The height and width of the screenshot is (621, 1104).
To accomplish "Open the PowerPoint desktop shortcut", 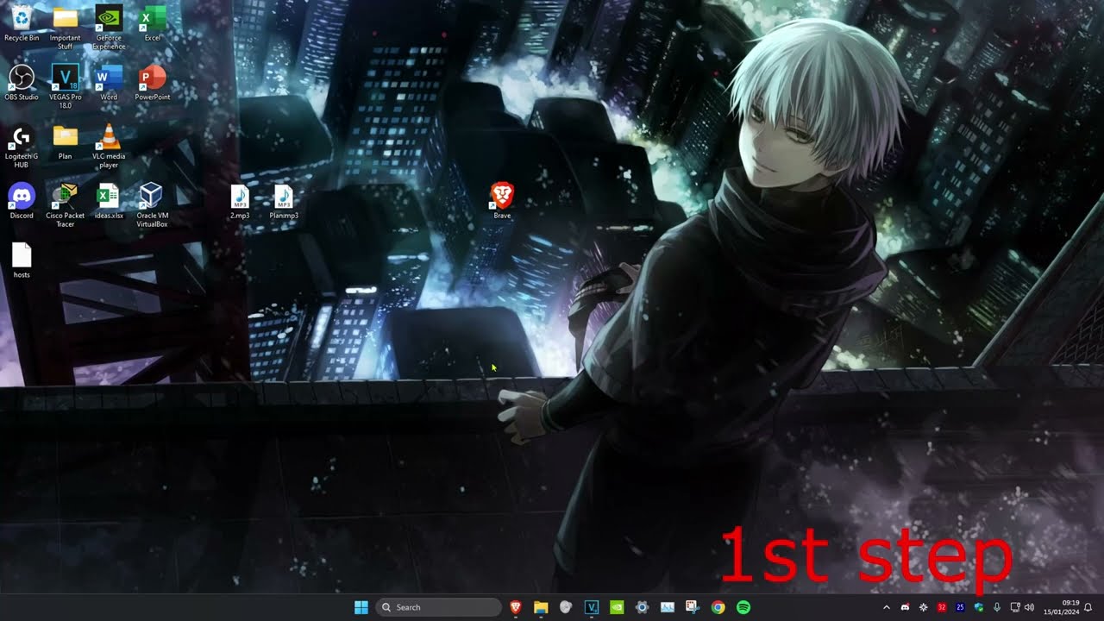I will pyautogui.click(x=153, y=83).
